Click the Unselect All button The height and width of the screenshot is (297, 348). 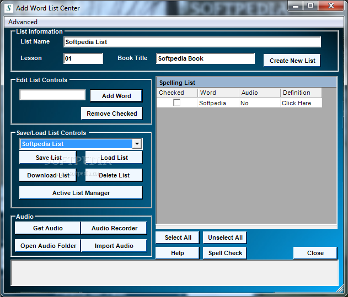pyautogui.click(x=225, y=237)
